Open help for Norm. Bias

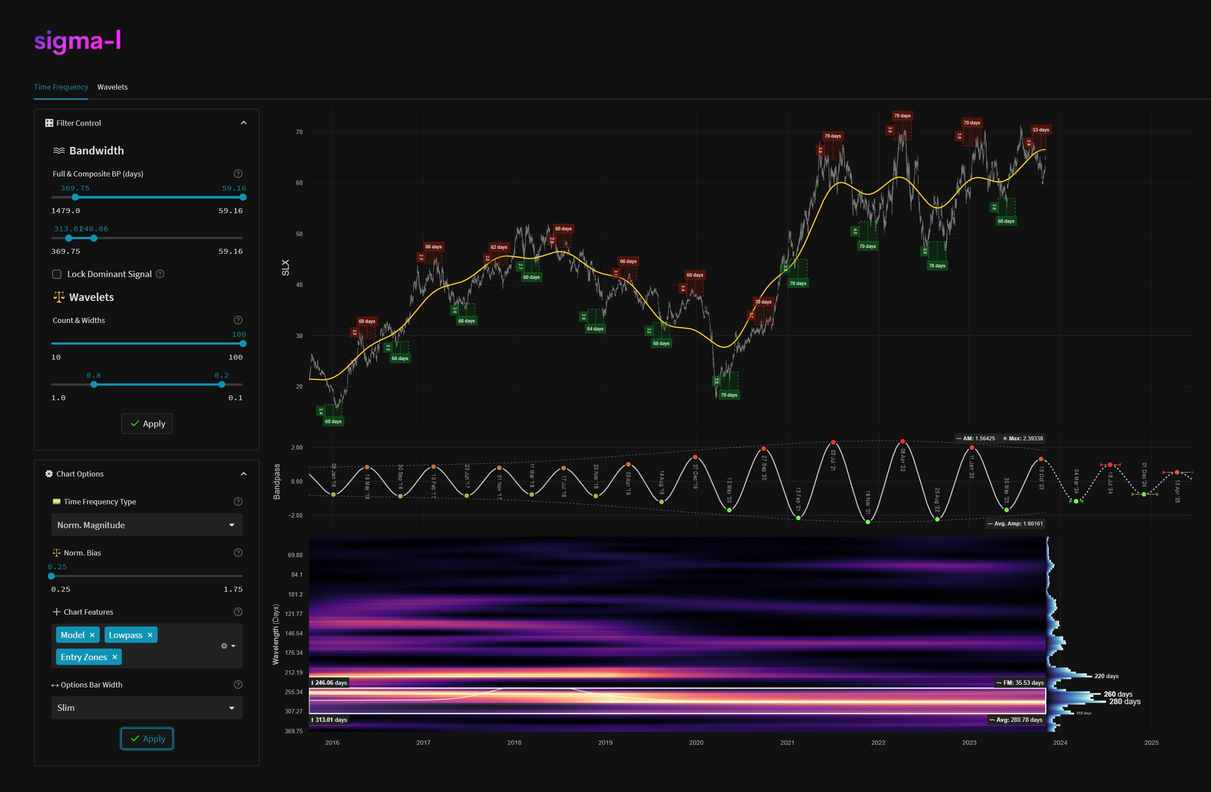pyautogui.click(x=238, y=553)
